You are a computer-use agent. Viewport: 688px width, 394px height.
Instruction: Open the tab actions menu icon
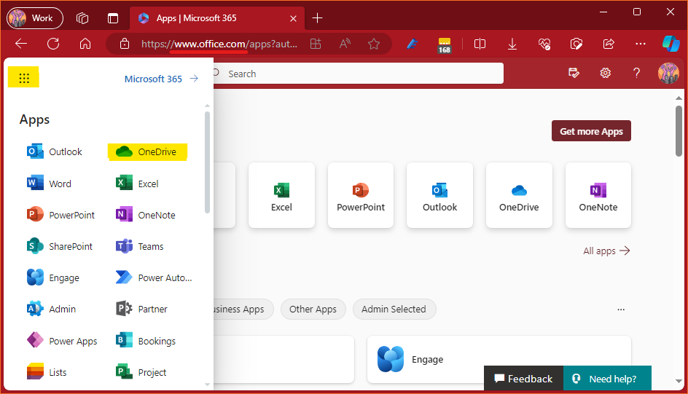[113, 18]
